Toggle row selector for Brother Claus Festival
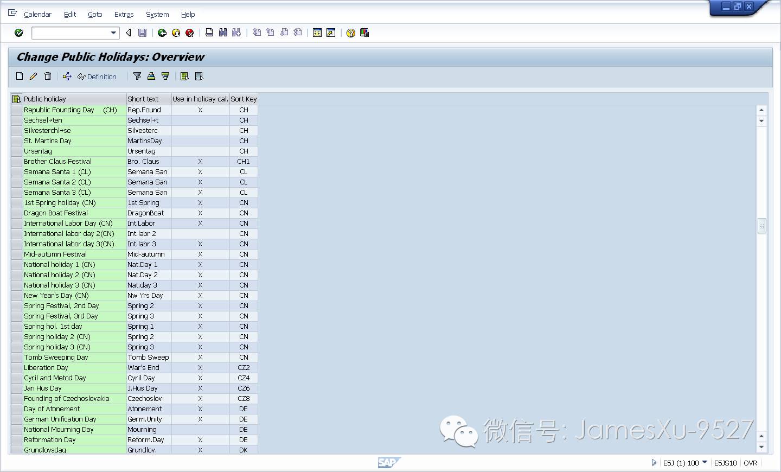Image resolution: width=781 pixels, height=472 pixels. coord(16,162)
